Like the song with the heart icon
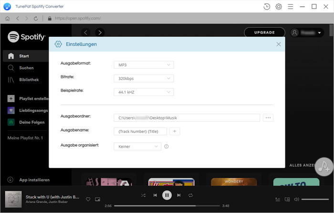Viewport: 334px width, 213px height. coord(88,199)
